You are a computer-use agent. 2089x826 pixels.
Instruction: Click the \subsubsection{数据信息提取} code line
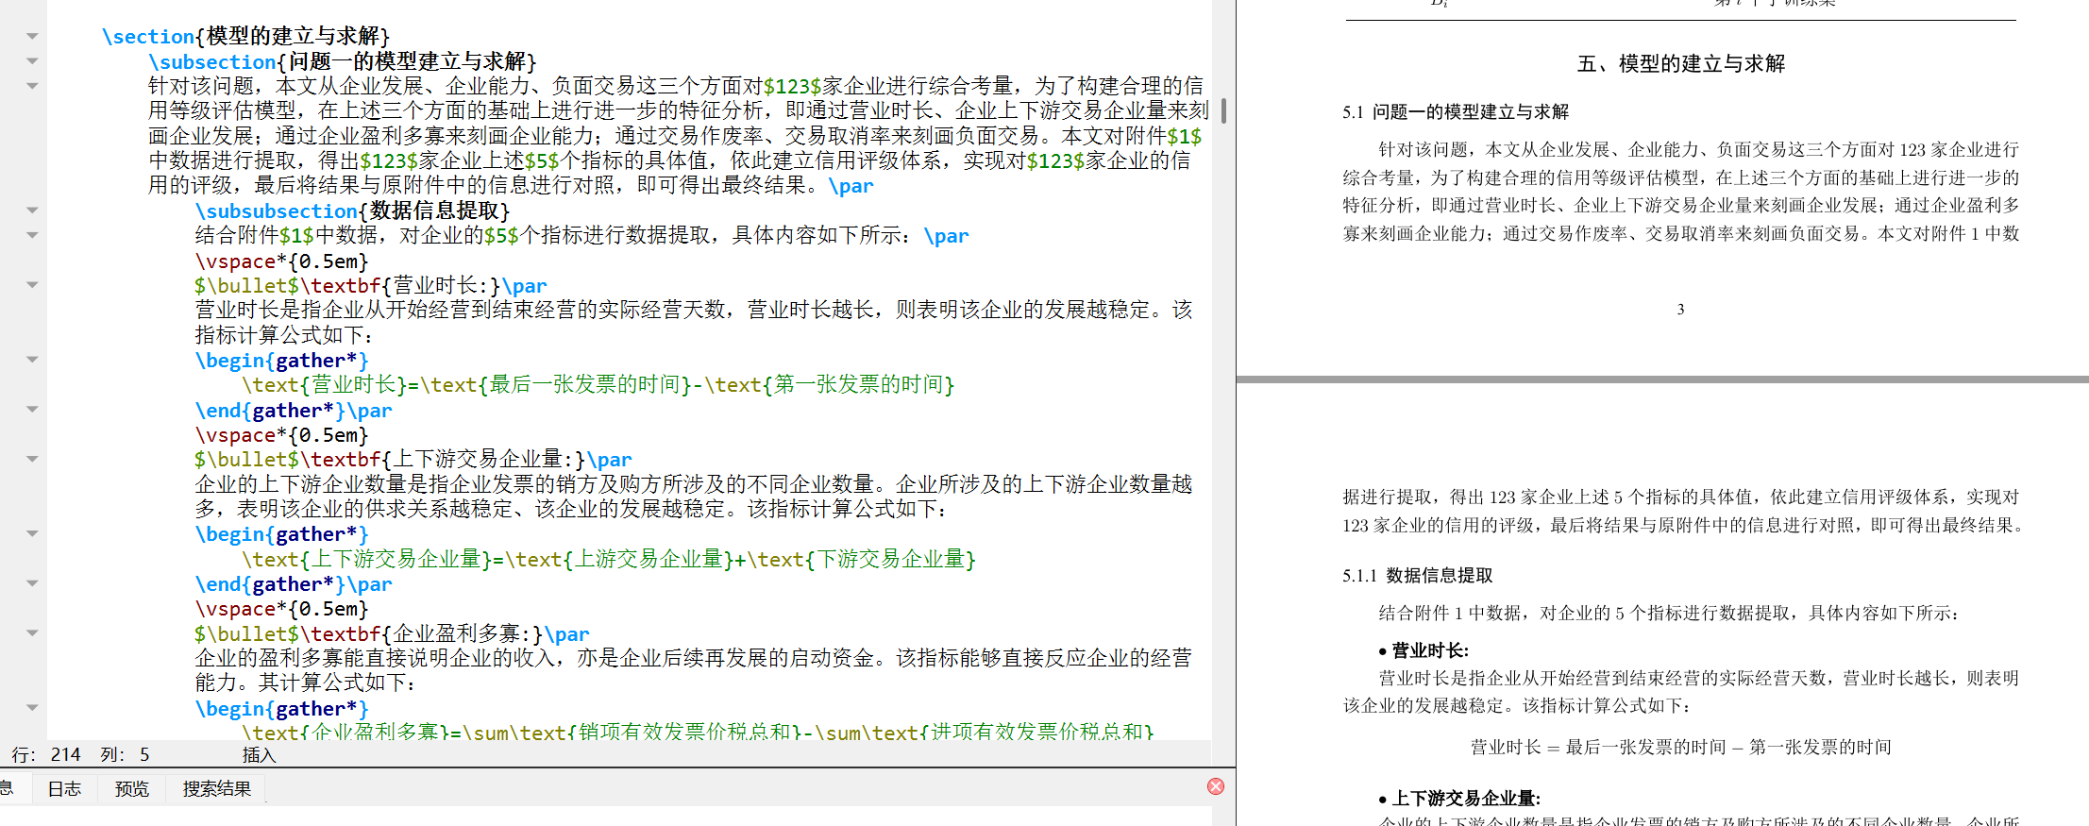[352, 211]
